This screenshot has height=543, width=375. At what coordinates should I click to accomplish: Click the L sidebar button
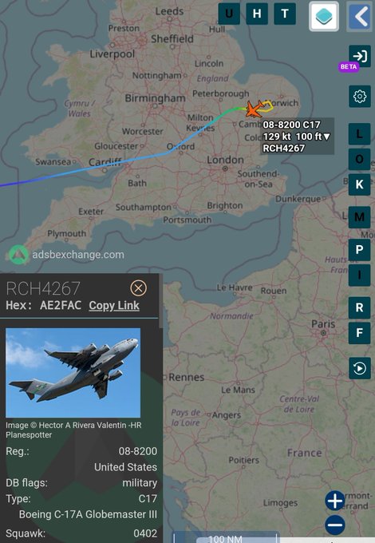[x=359, y=133]
